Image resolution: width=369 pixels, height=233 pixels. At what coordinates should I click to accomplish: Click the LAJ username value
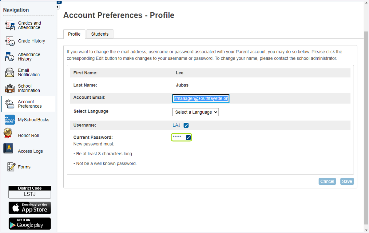[x=177, y=125]
